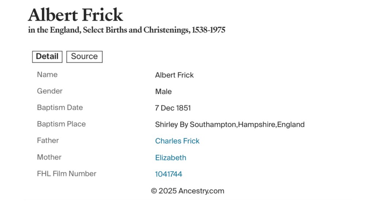Screen dimensions: 374x211
Task: Click the Gender value Male
Action: (x=163, y=91)
